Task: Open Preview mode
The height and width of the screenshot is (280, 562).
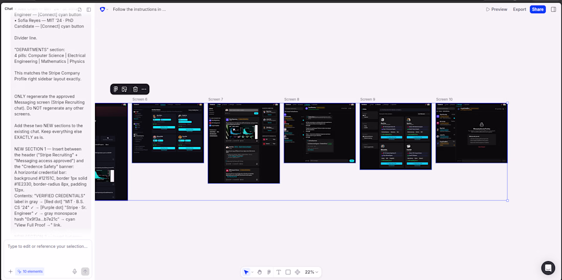Action: click(497, 9)
